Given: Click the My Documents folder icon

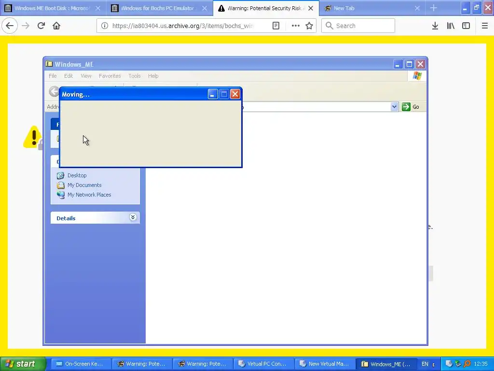Looking at the screenshot, I should 60,185.
